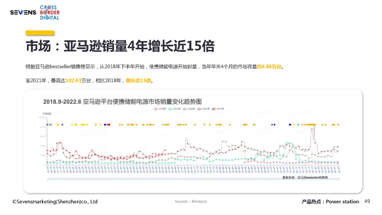Toggle the 2019年 legend series

point(174,109)
